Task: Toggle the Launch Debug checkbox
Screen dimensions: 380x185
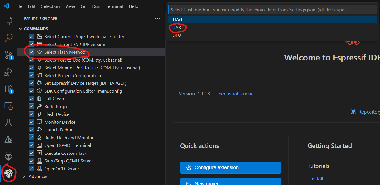Action: pos(31,130)
